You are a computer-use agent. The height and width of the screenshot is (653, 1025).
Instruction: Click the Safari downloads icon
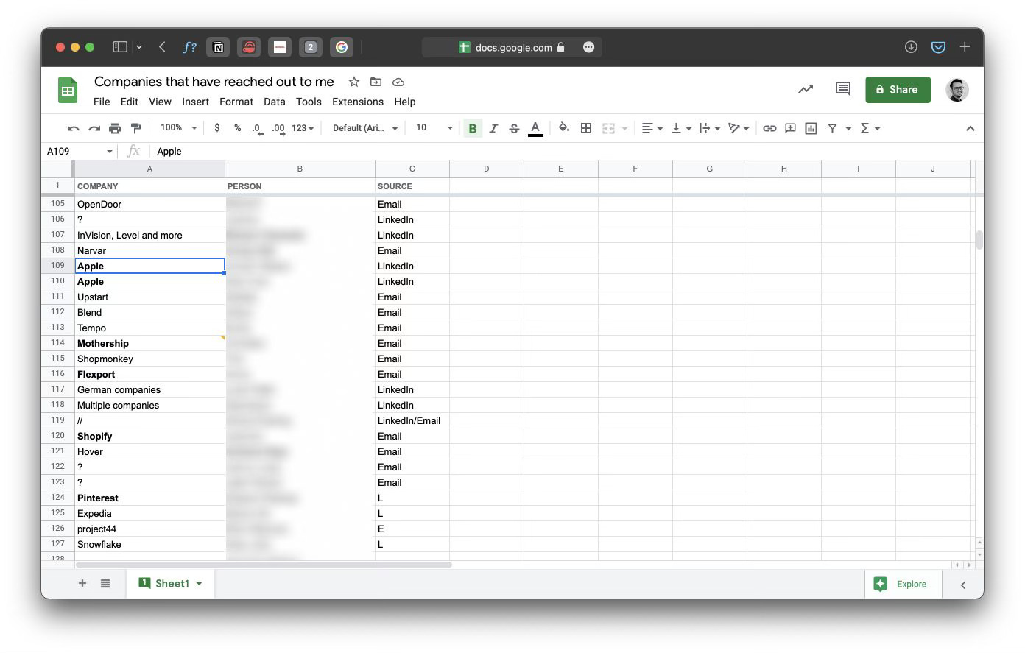(911, 47)
